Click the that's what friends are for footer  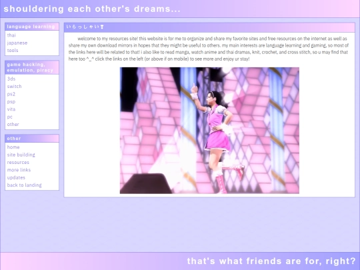(271, 261)
